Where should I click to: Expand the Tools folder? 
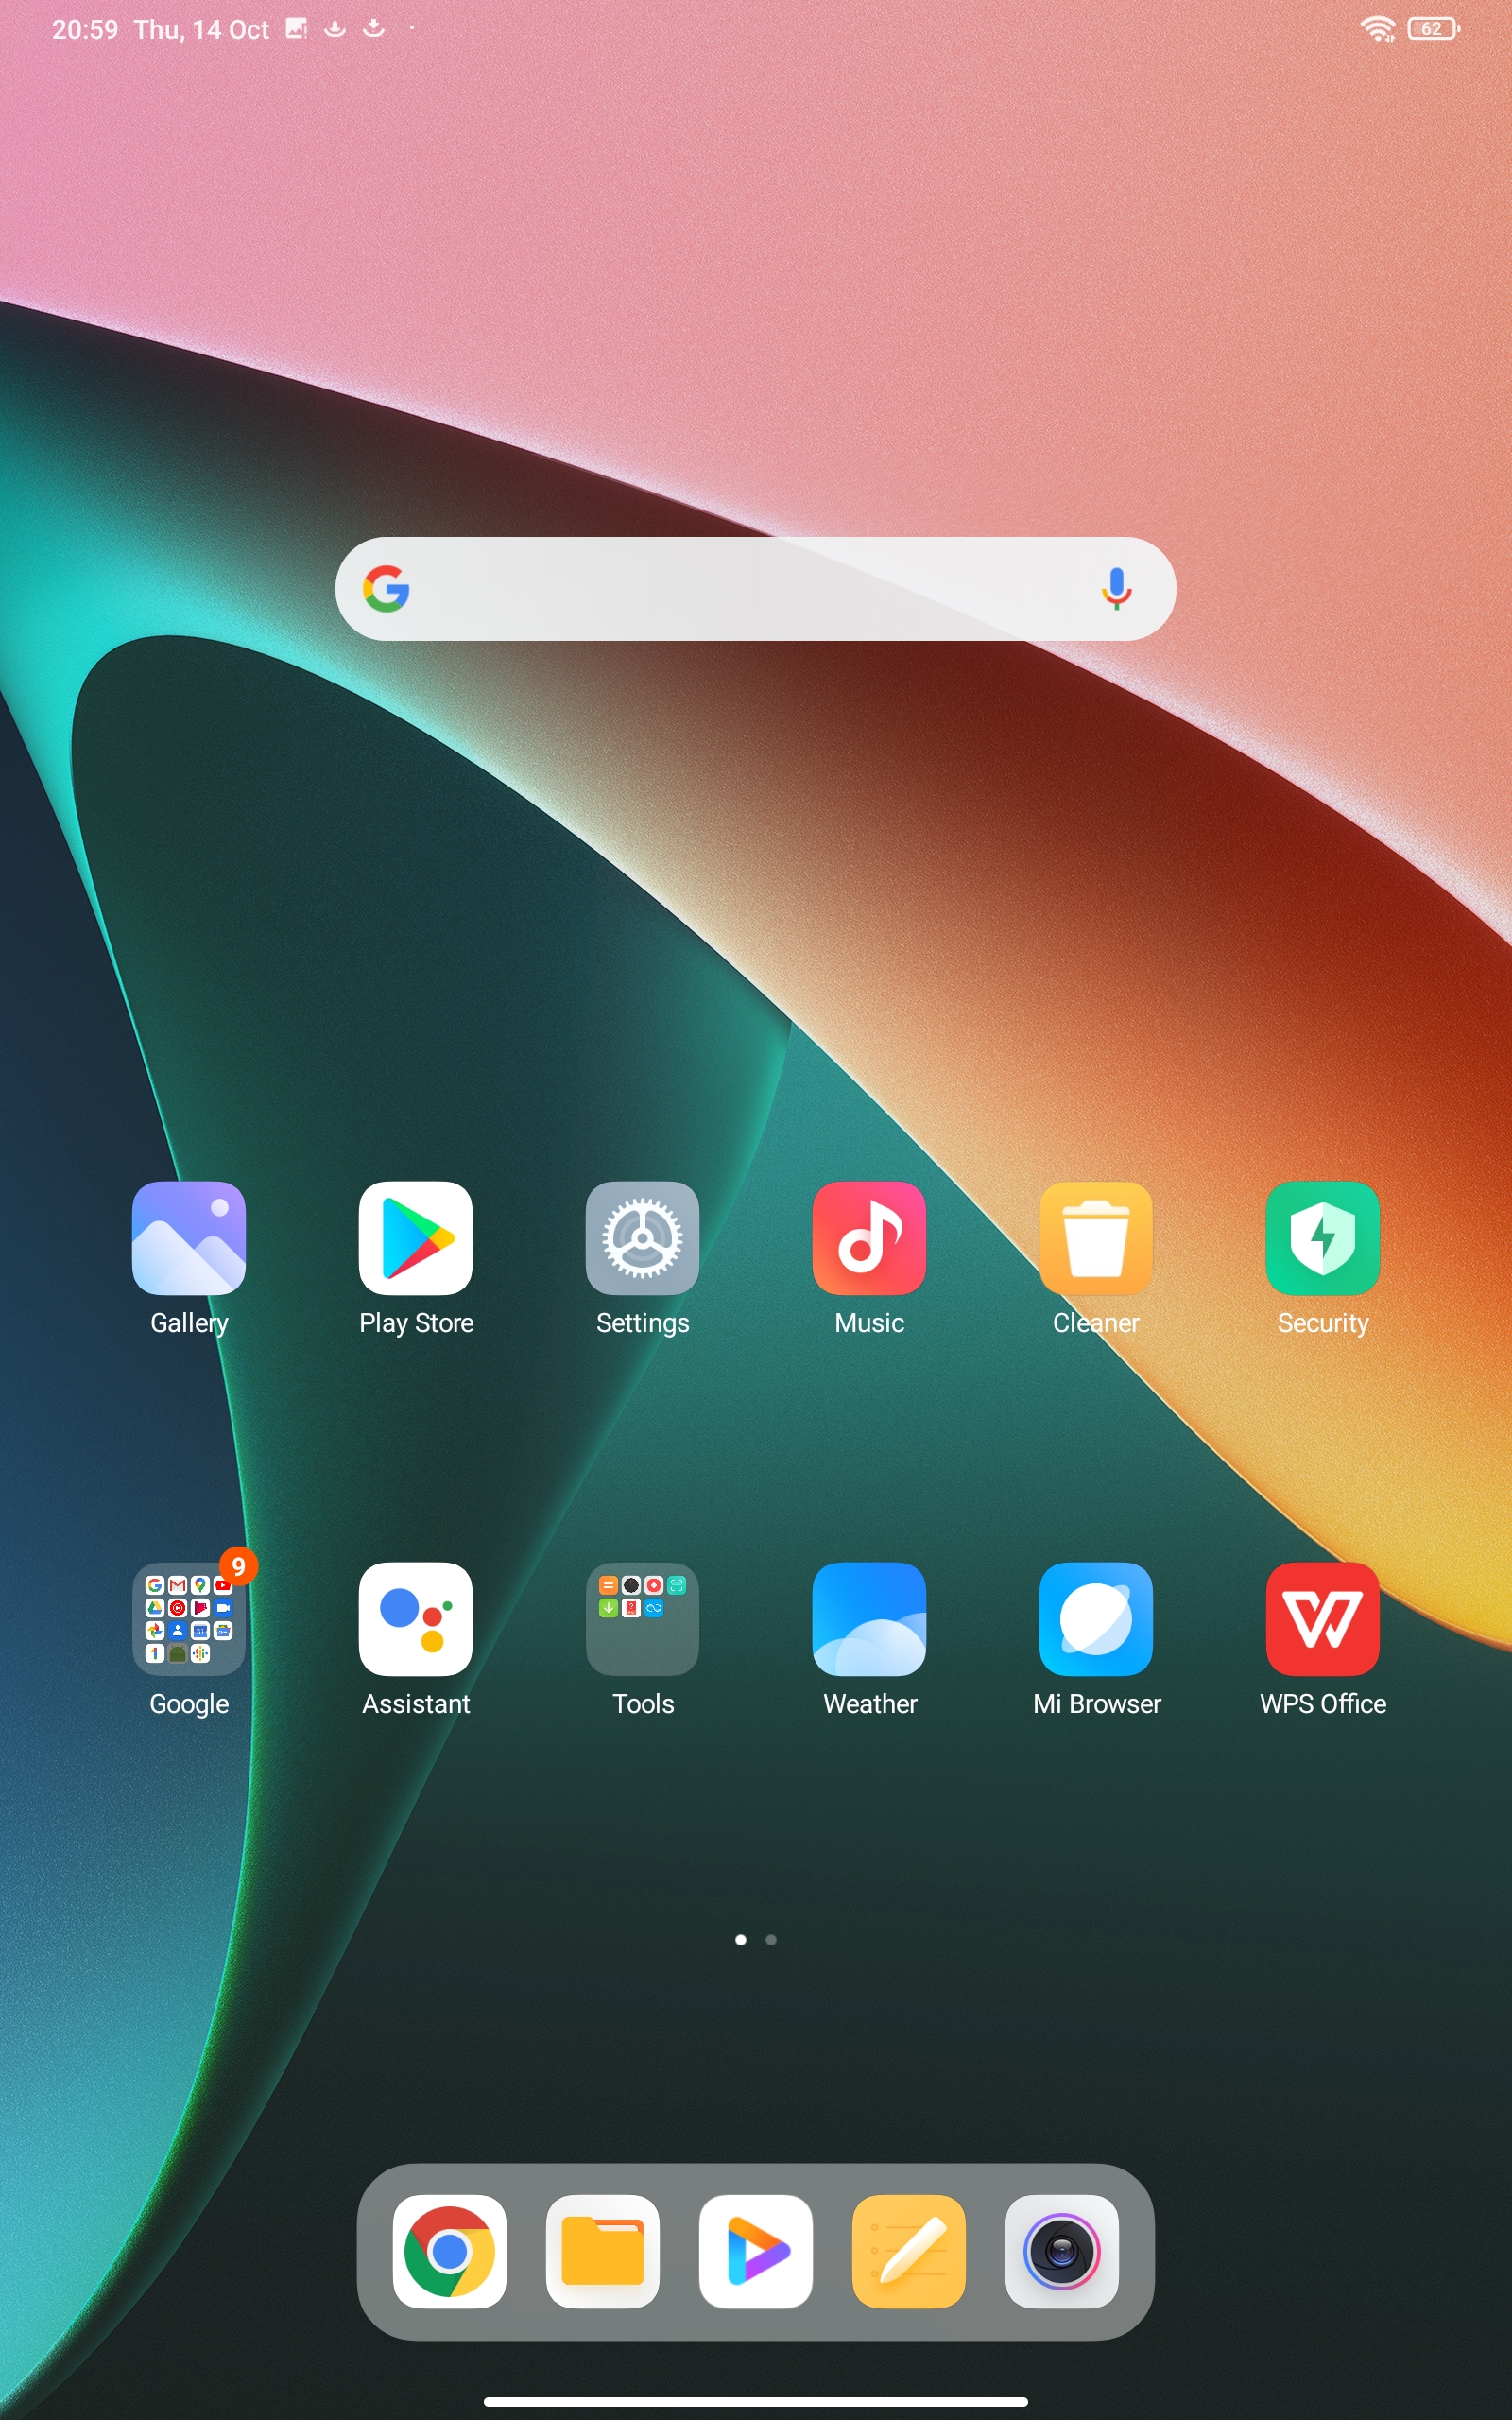pos(642,1619)
